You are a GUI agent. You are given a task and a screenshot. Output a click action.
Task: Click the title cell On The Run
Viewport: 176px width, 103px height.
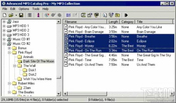(x=145, y=50)
